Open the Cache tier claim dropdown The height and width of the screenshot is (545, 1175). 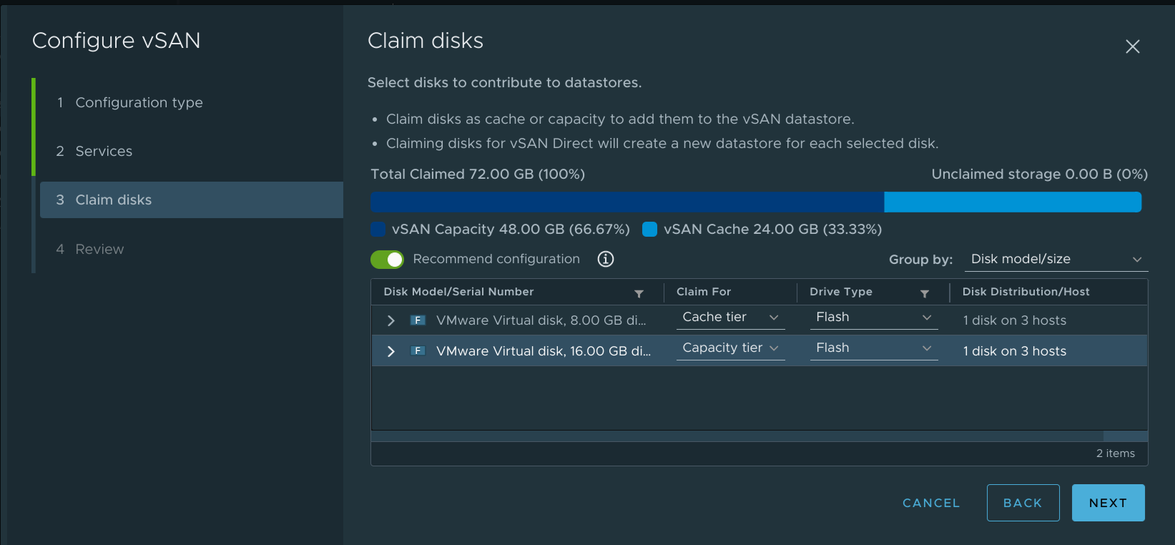tap(730, 318)
